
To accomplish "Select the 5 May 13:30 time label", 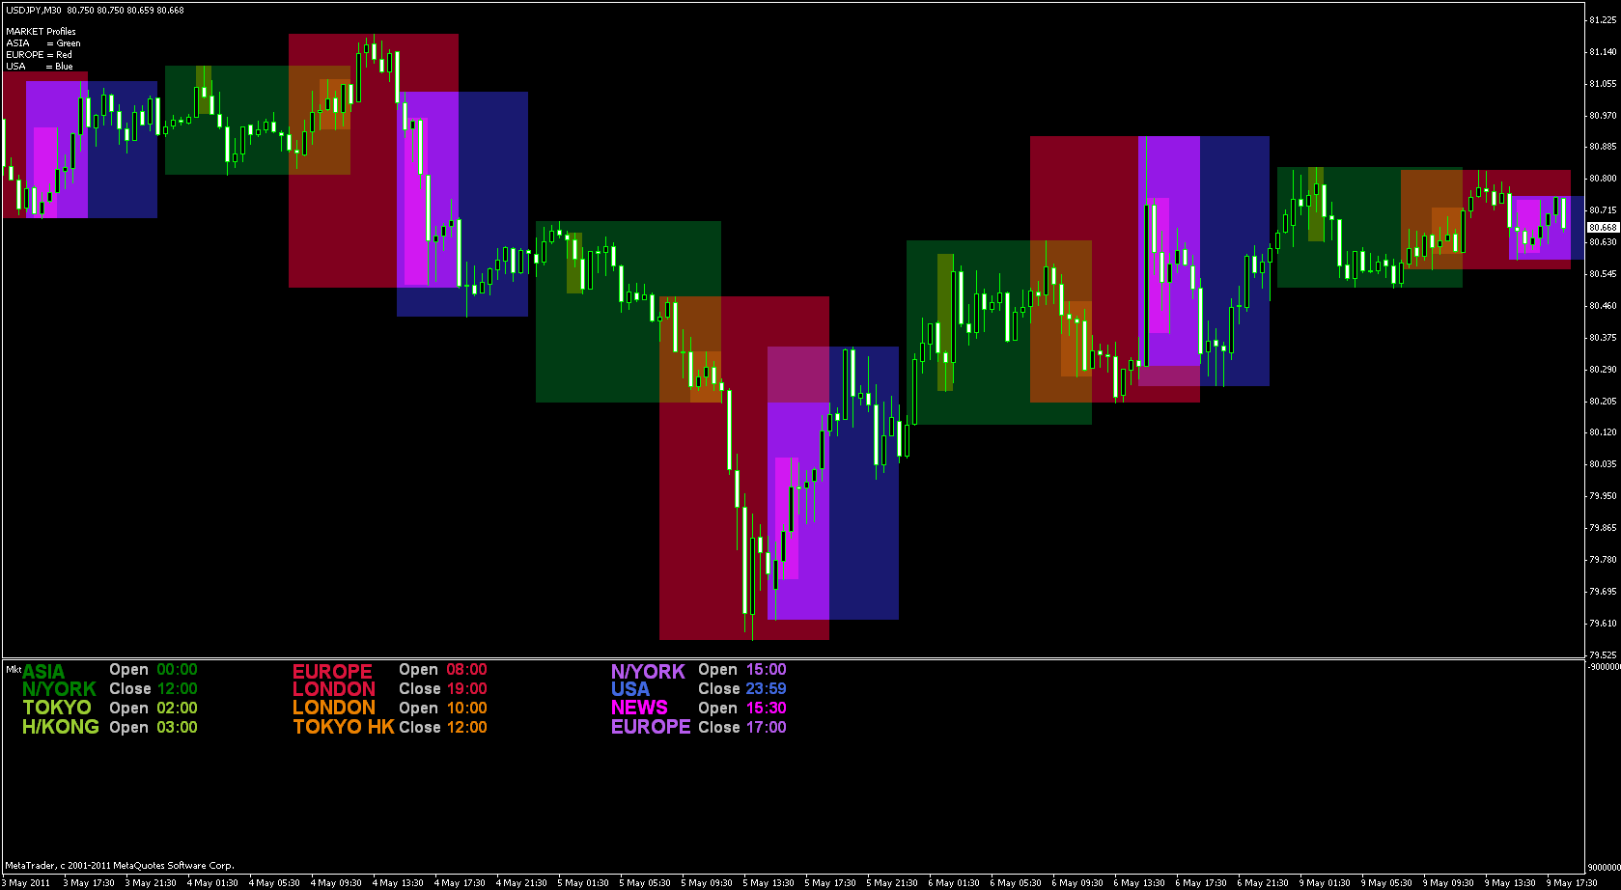I will pos(769,882).
